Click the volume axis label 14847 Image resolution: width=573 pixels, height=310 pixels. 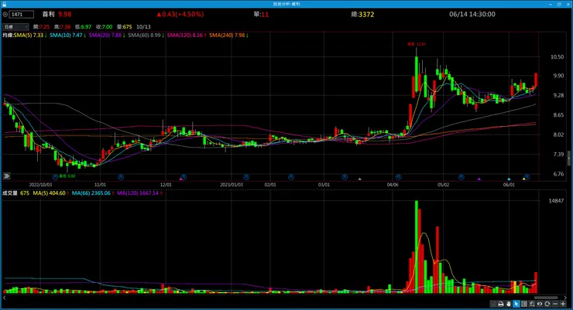tap(556, 200)
